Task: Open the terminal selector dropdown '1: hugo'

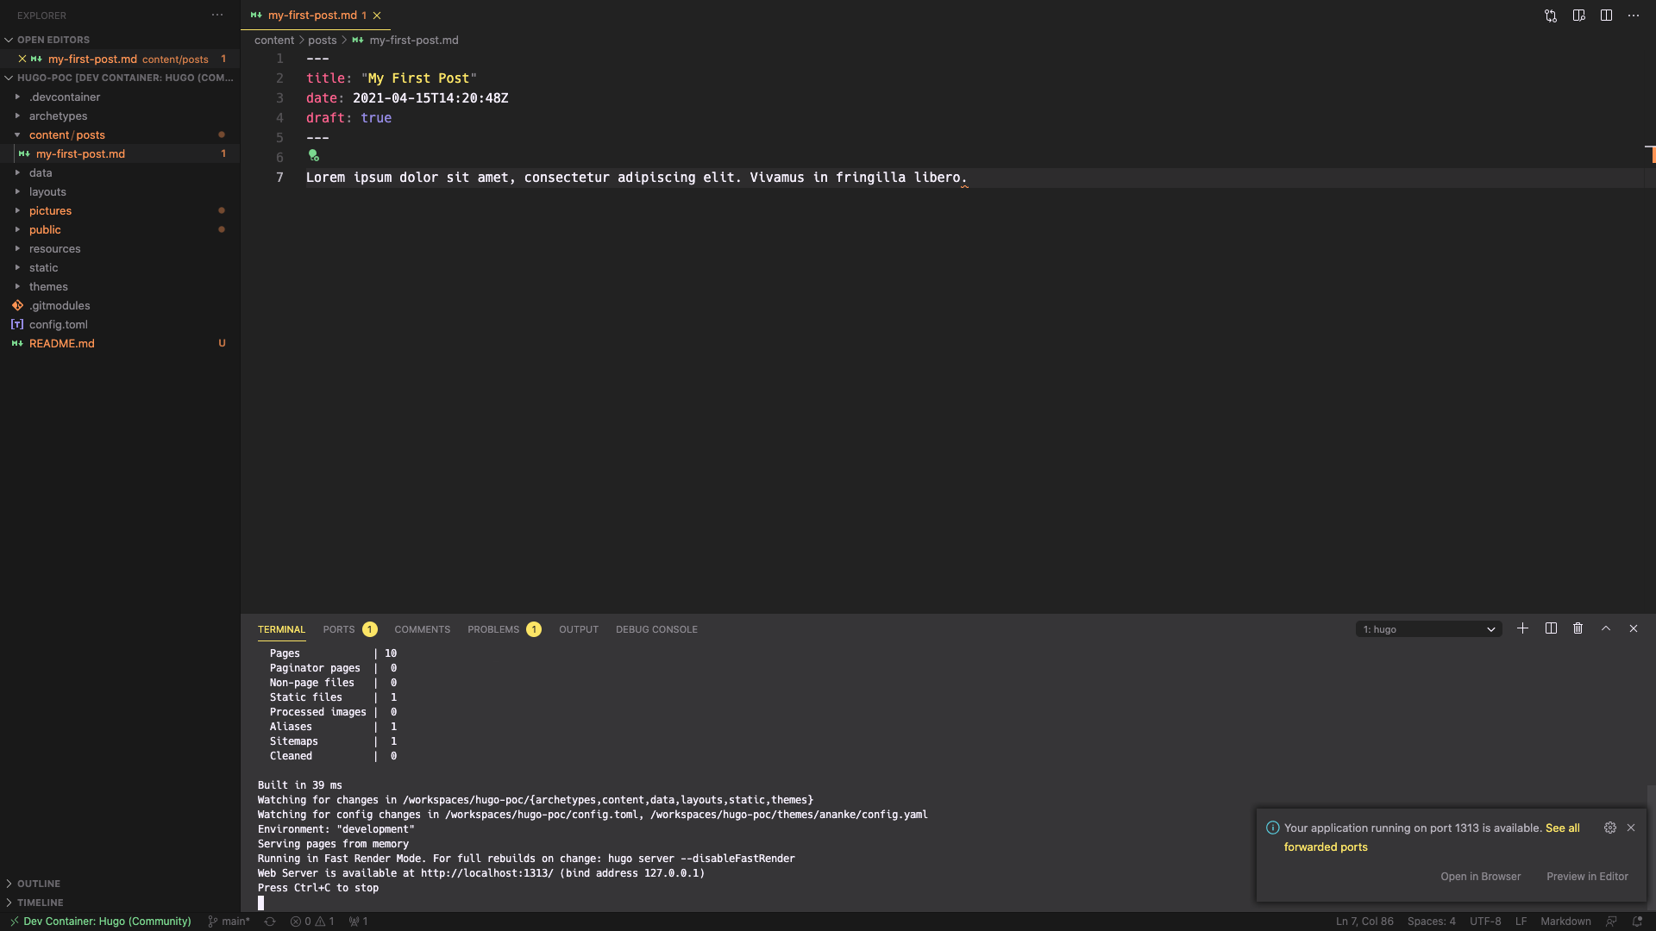Action: point(1428,629)
